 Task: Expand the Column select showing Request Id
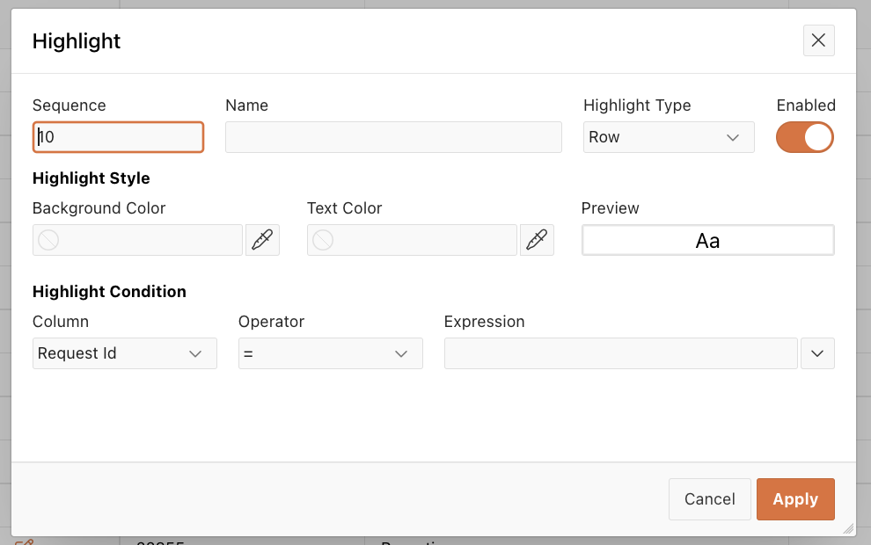124,353
